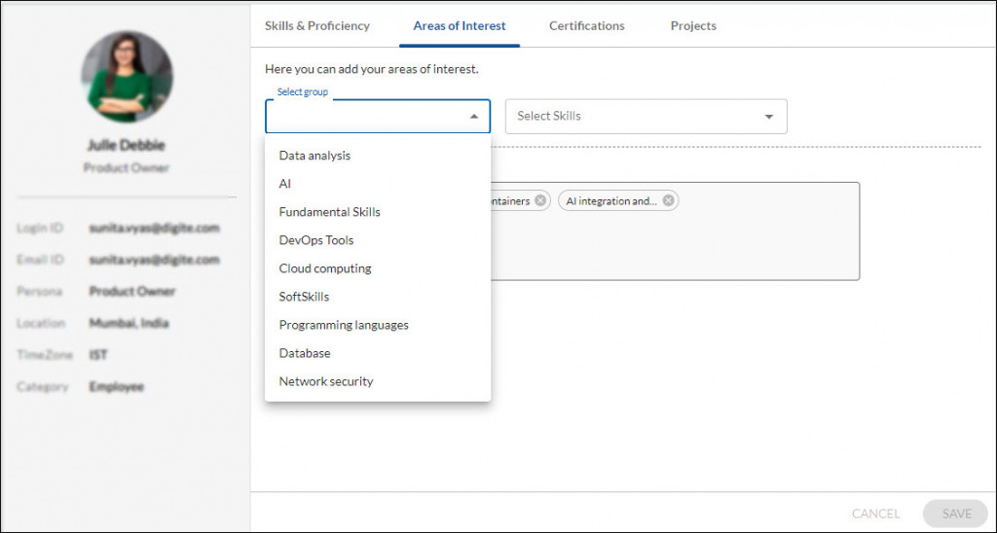
Task: Select 'SoftSkills' from dropdown list
Action: coord(378,297)
